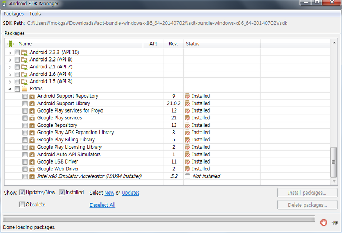Select the Google Play Billing Library row text
The width and height of the screenshot is (342, 233).
pos(66,140)
